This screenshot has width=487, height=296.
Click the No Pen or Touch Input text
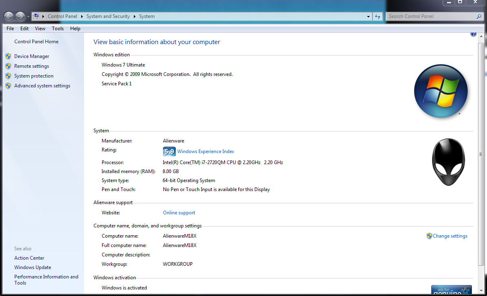coord(216,189)
